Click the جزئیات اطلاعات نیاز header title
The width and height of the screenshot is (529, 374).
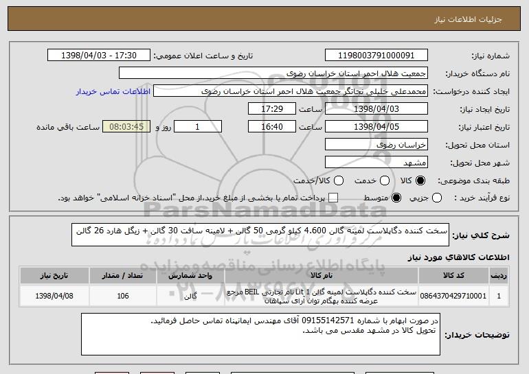468,19
